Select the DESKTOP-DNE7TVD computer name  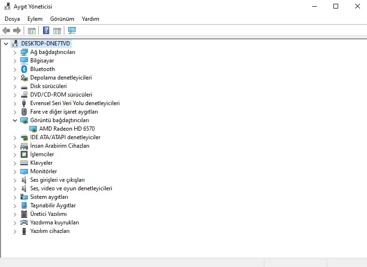coord(45,44)
